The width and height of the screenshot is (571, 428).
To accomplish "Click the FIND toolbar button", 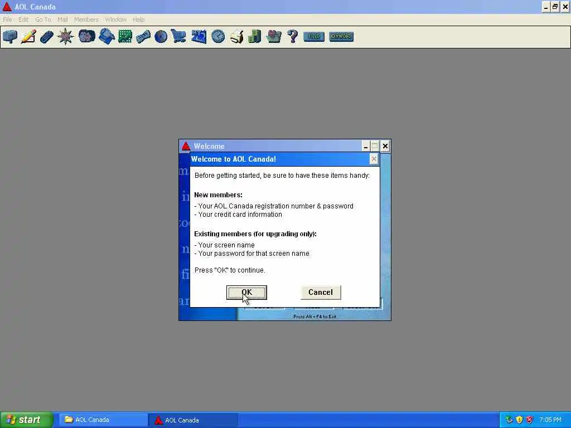I will point(314,36).
